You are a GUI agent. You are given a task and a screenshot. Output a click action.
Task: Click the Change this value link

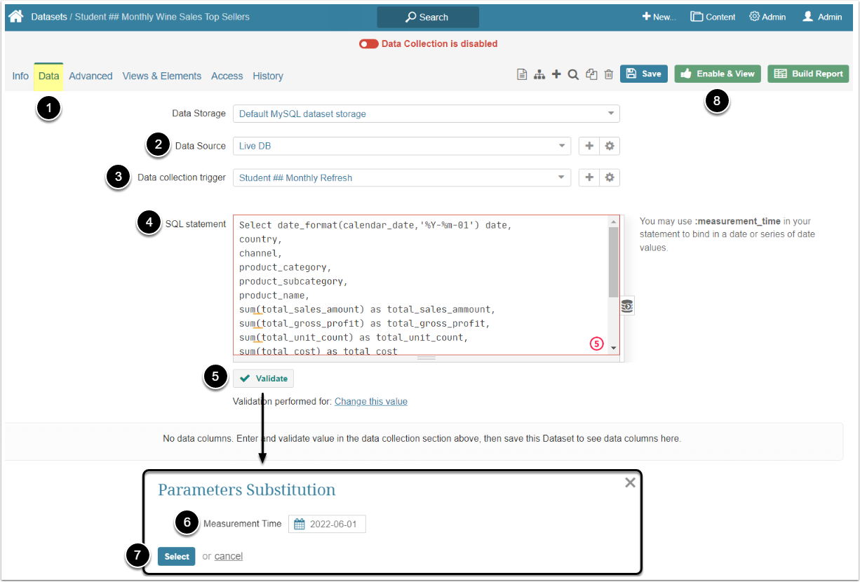[371, 402]
